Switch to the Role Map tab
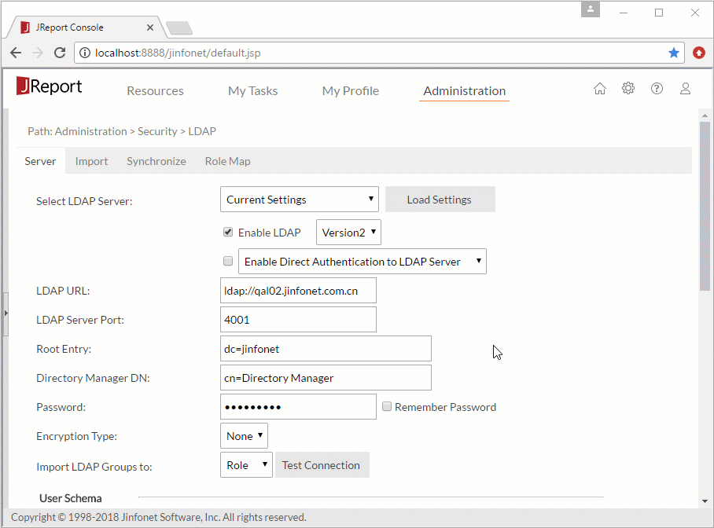The height and width of the screenshot is (528, 714). coord(228,161)
